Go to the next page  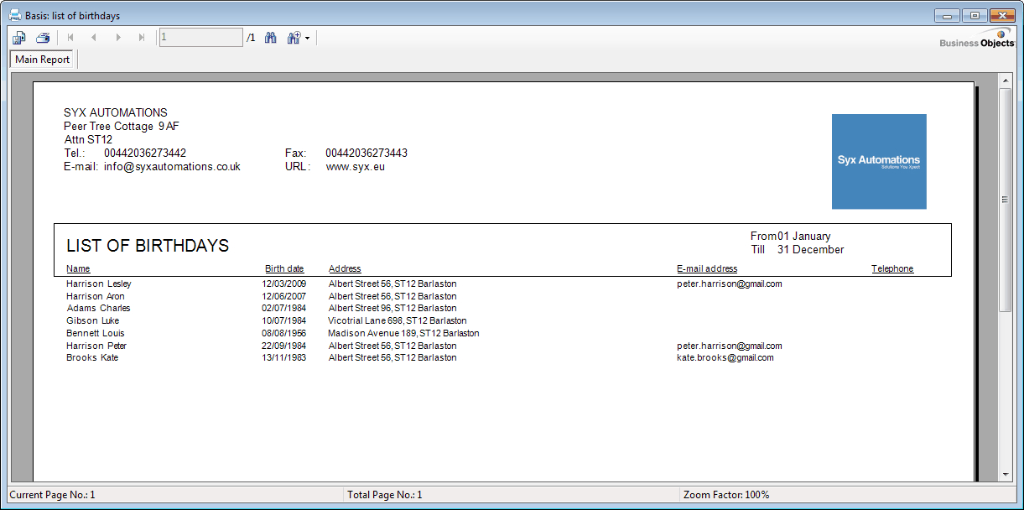point(118,38)
